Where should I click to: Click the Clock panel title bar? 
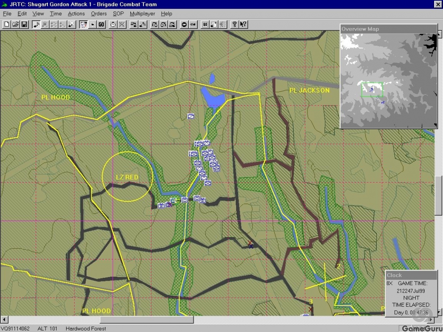pos(411,275)
